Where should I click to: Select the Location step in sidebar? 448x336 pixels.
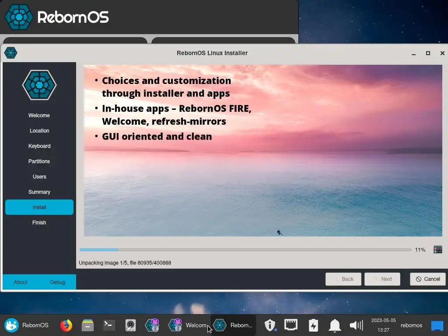39,130
